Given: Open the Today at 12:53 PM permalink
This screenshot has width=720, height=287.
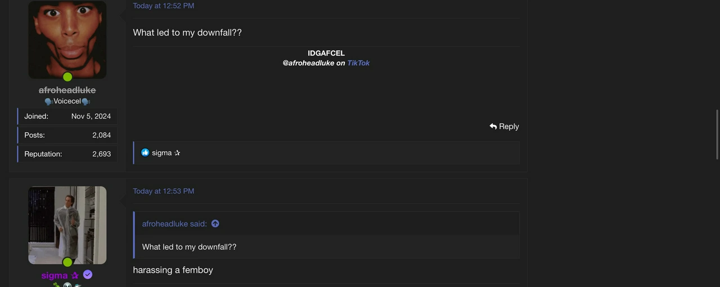Looking at the screenshot, I should click(x=164, y=191).
